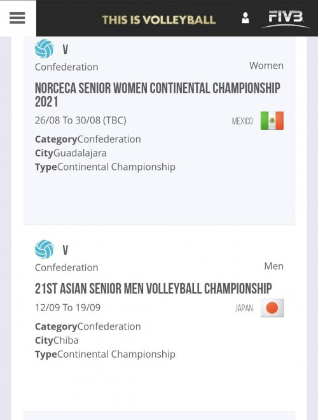Click the 26/08 To 30/08 (TBC) date
The width and height of the screenshot is (318, 420).
click(81, 120)
